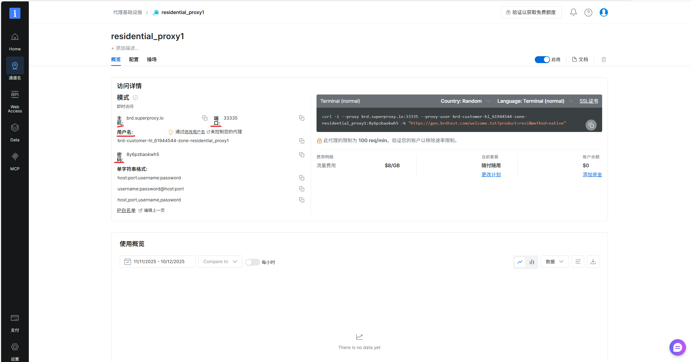
Task: Copy the password value
Action: pos(302,155)
